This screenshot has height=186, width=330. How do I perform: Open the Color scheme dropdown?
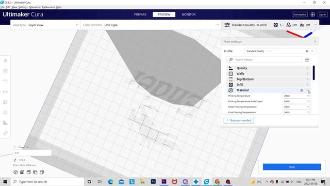click(x=151, y=25)
